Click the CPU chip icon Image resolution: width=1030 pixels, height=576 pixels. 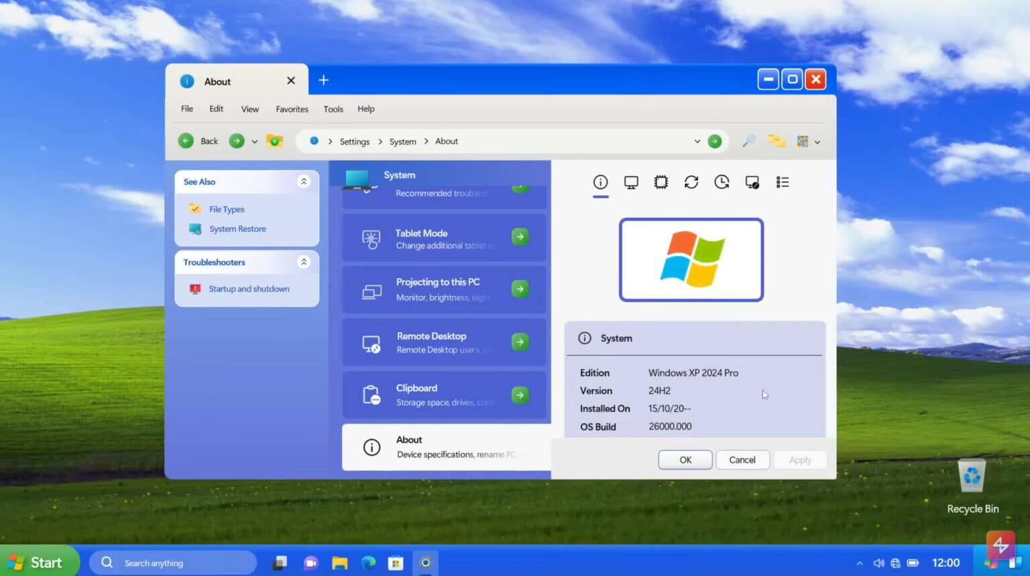tap(661, 182)
